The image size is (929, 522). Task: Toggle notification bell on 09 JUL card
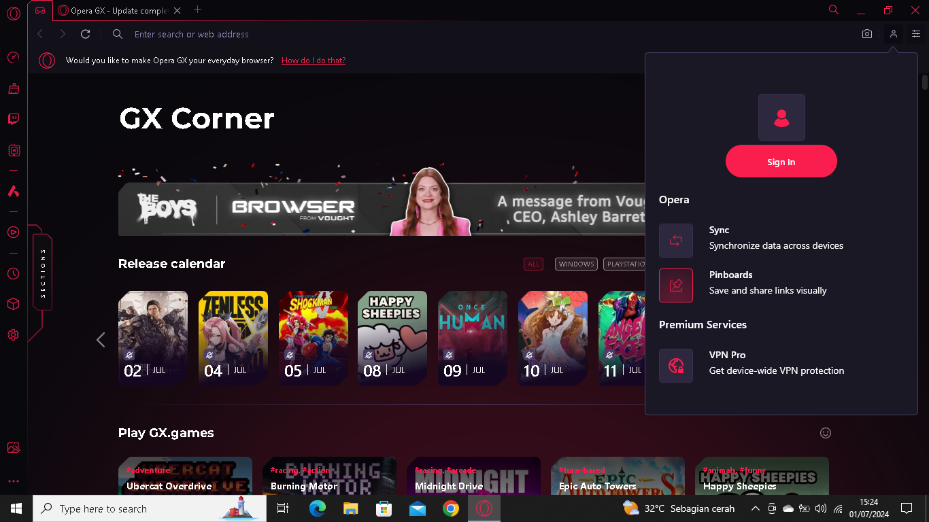point(449,355)
